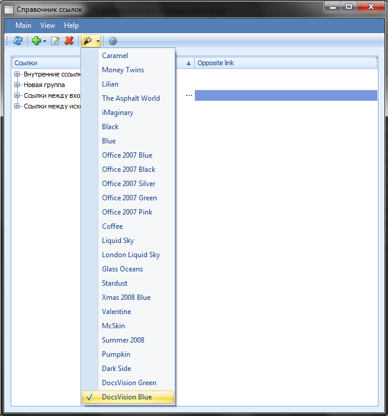The height and width of the screenshot is (416, 388).
Task: Open the Help menu
Action: pos(71,25)
